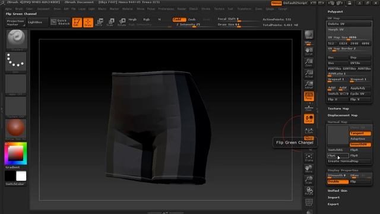This screenshot has width=380, height=214.
Task: Toggle the Rgb mode button
Action: tap(147, 20)
